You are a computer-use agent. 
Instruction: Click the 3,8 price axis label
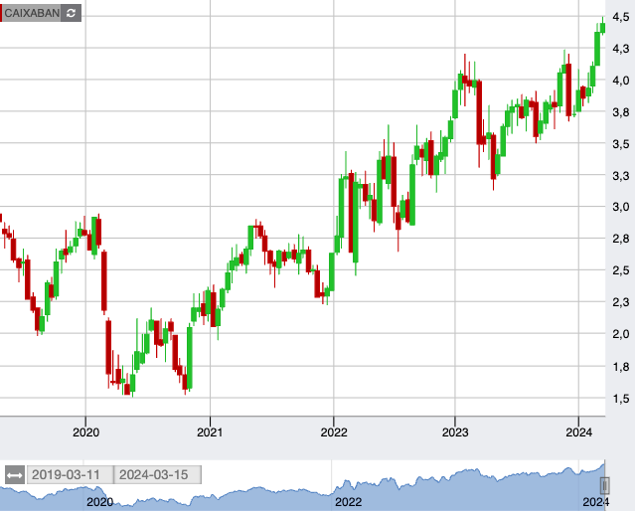point(621,112)
